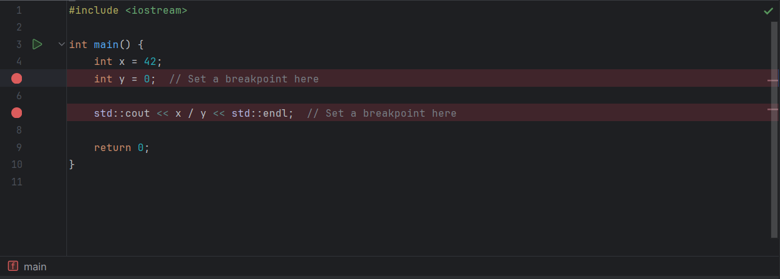Click the comment after int y = 0
This screenshot has height=279, width=780.
(x=244, y=79)
